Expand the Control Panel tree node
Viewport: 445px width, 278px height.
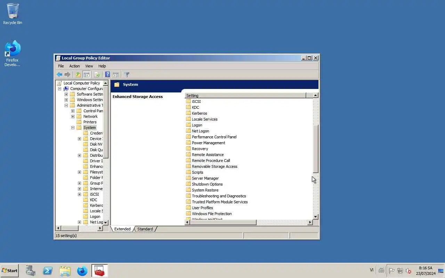(73, 111)
